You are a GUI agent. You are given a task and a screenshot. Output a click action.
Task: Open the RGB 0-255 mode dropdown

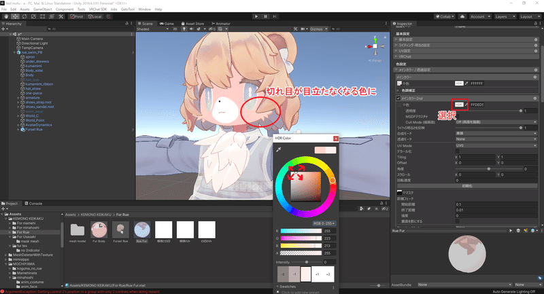tap(324, 223)
